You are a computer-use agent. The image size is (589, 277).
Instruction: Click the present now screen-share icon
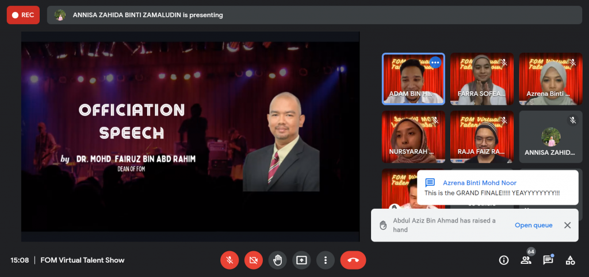[301, 260]
